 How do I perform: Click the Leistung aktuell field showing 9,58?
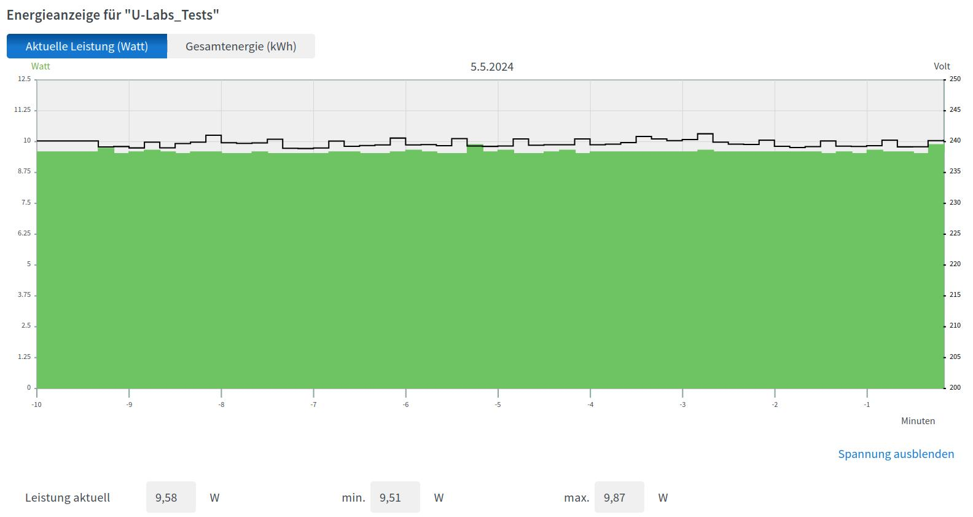[x=171, y=497]
